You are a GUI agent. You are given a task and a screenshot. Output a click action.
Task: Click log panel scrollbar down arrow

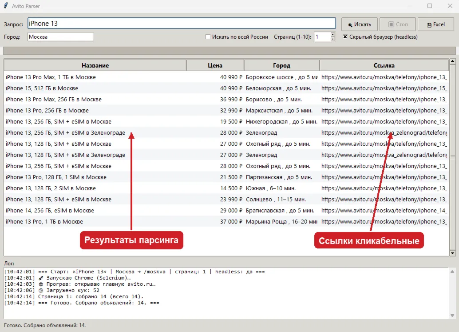pos(452,316)
